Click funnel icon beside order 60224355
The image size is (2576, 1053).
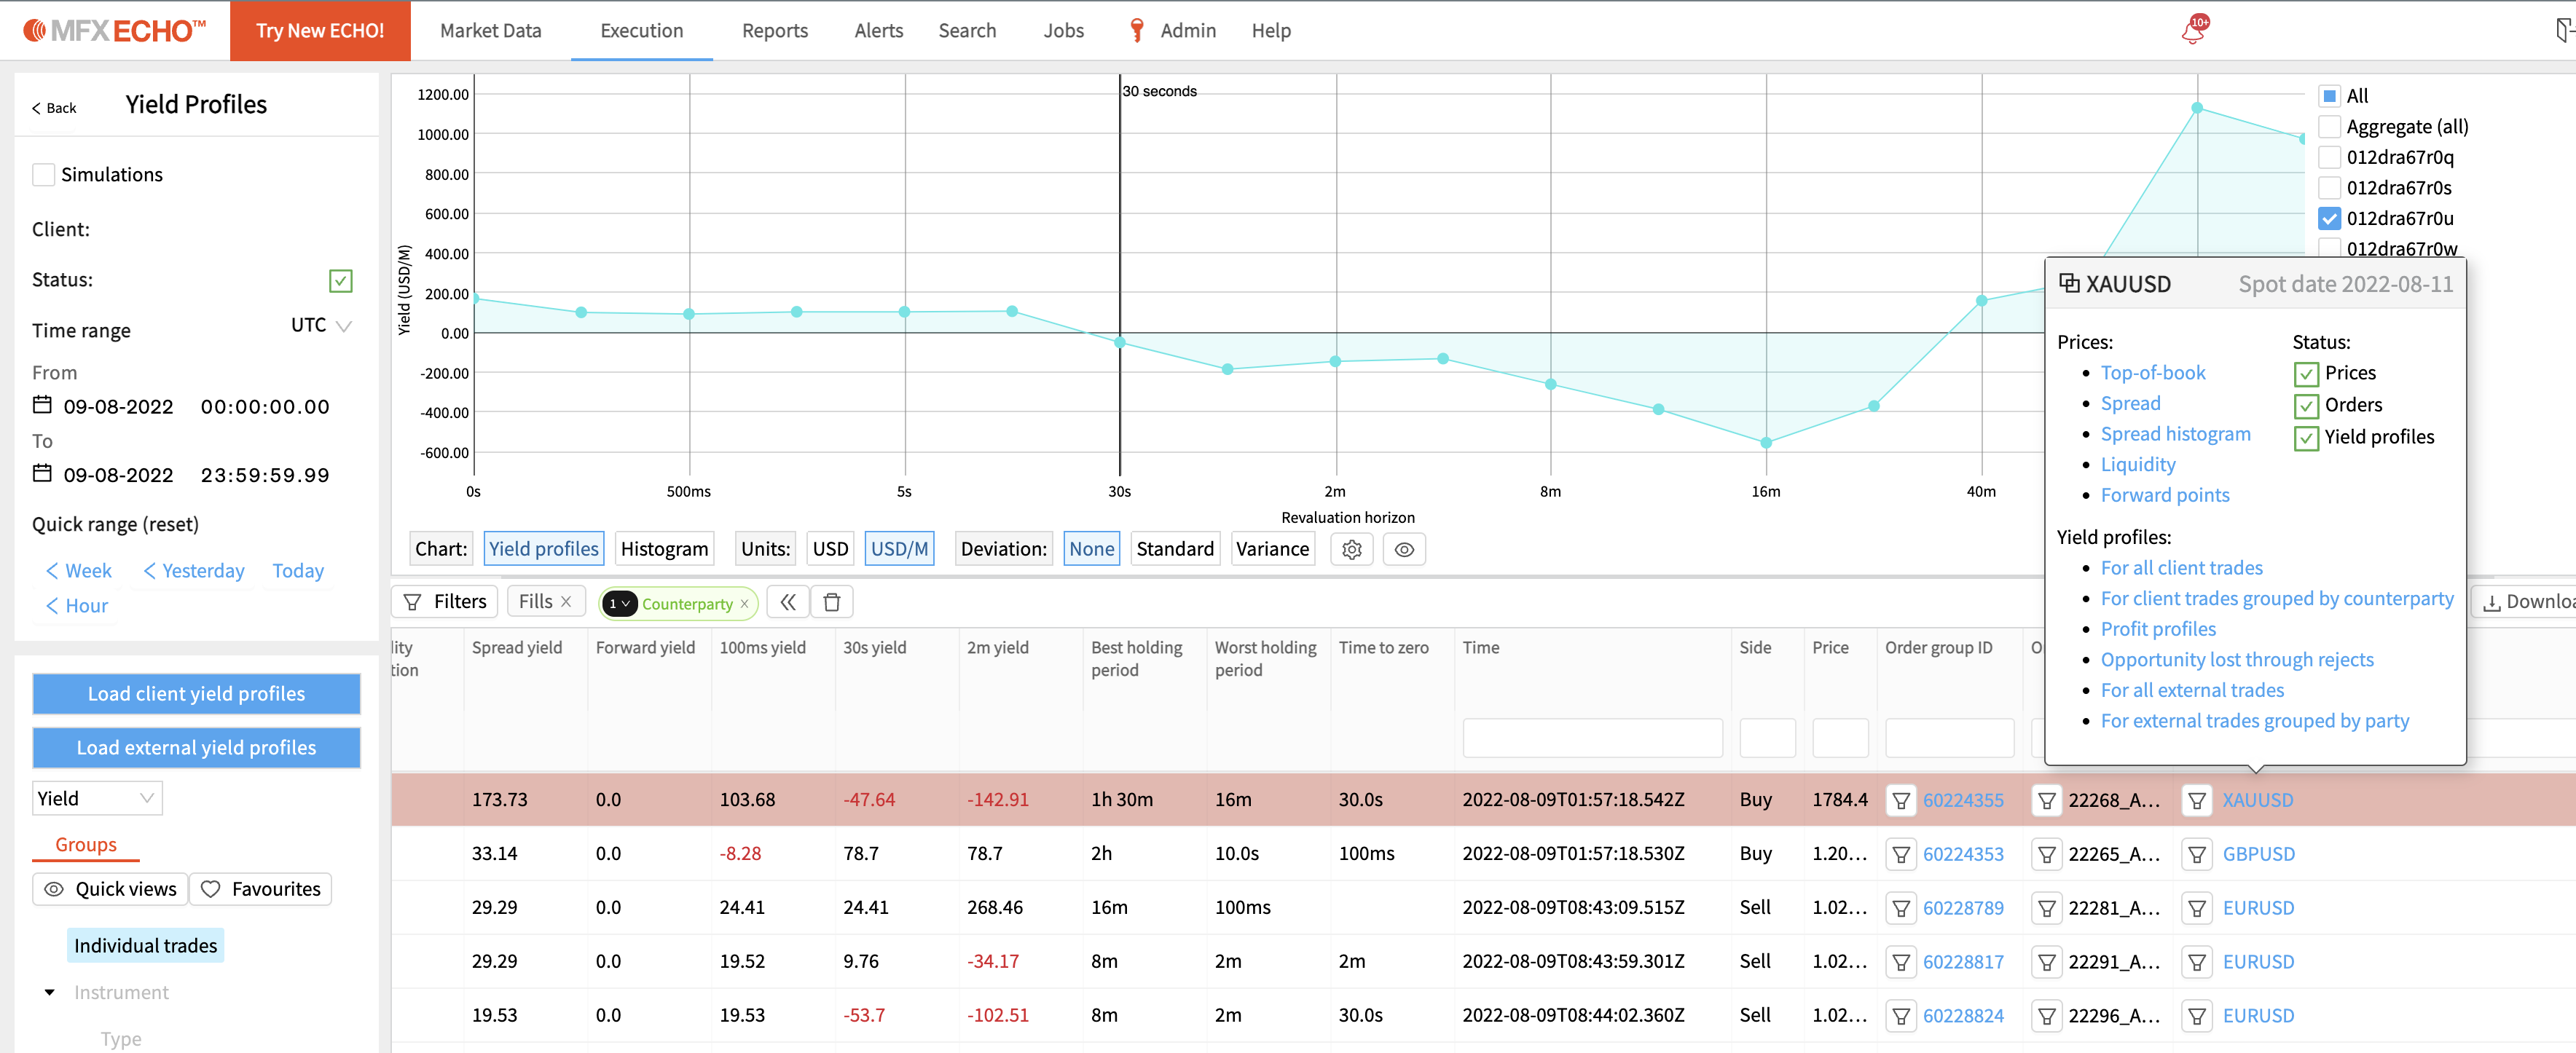pyautogui.click(x=1901, y=800)
